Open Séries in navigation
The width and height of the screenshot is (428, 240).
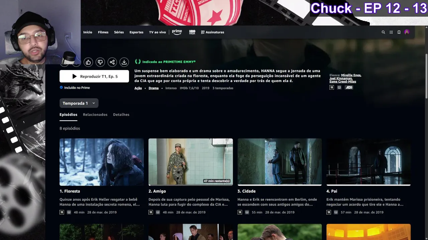pos(119,32)
